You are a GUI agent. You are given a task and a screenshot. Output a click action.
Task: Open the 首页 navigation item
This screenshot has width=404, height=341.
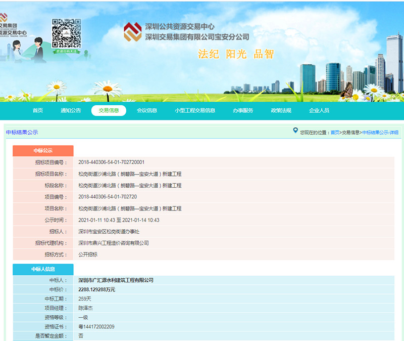click(x=38, y=110)
